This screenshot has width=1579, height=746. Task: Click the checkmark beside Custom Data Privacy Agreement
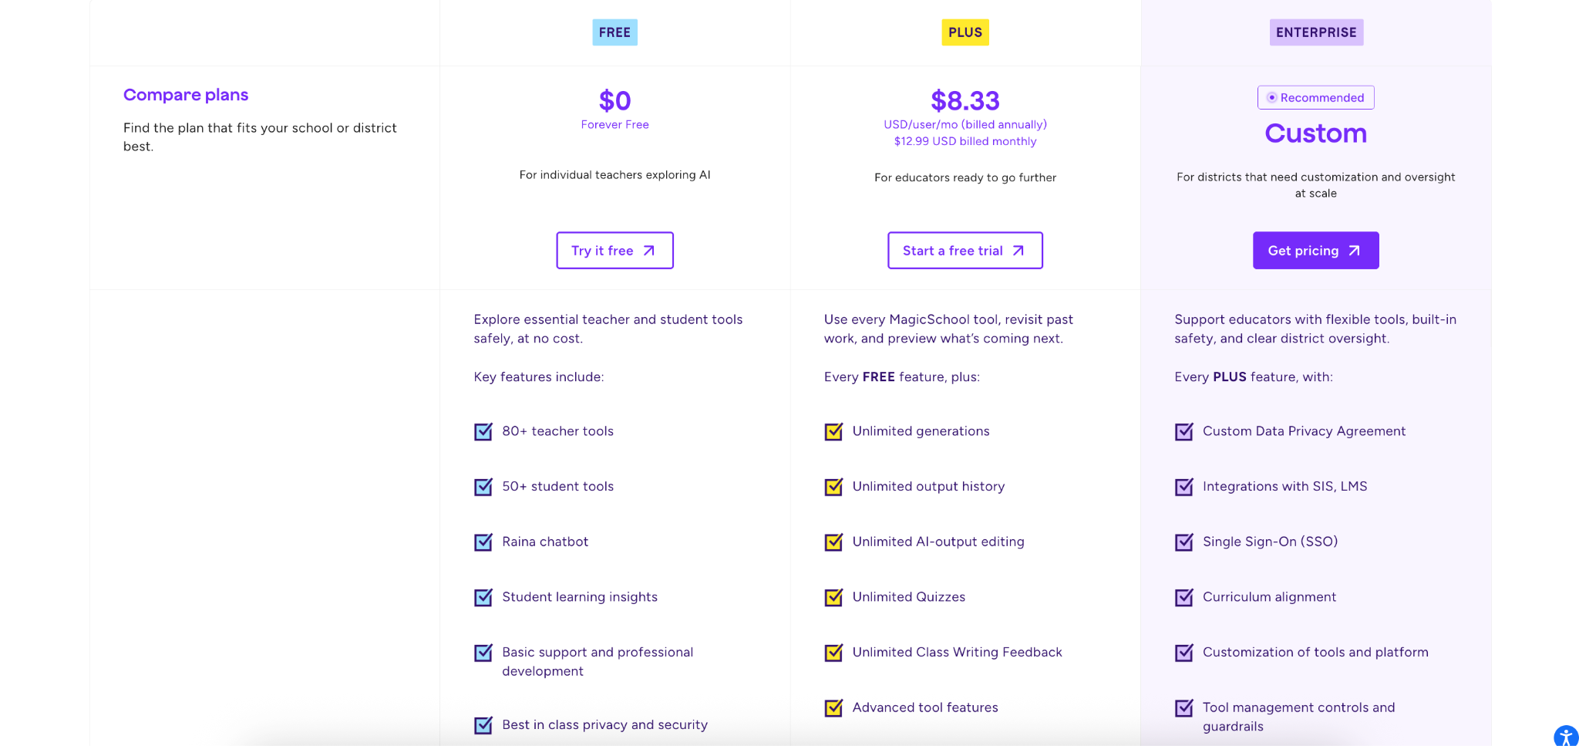tap(1183, 432)
